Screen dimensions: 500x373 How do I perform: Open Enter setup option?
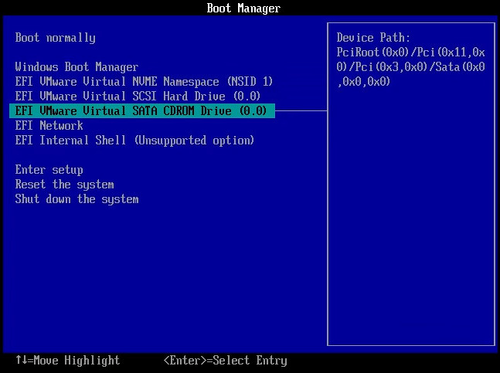[x=49, y=170]
